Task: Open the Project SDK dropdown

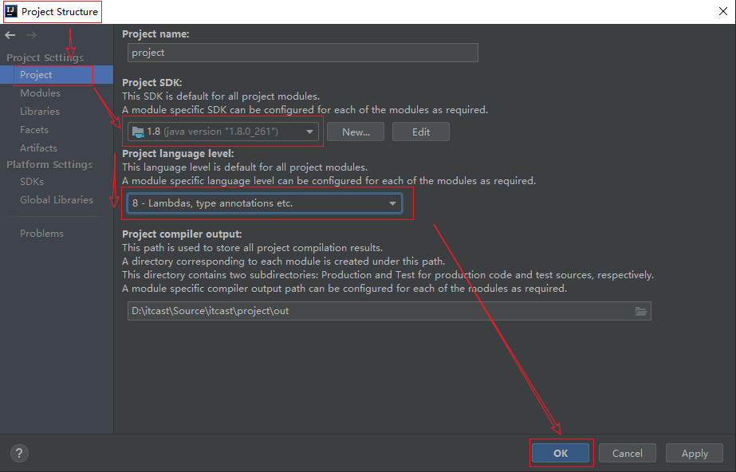Action: click(223, 132)
